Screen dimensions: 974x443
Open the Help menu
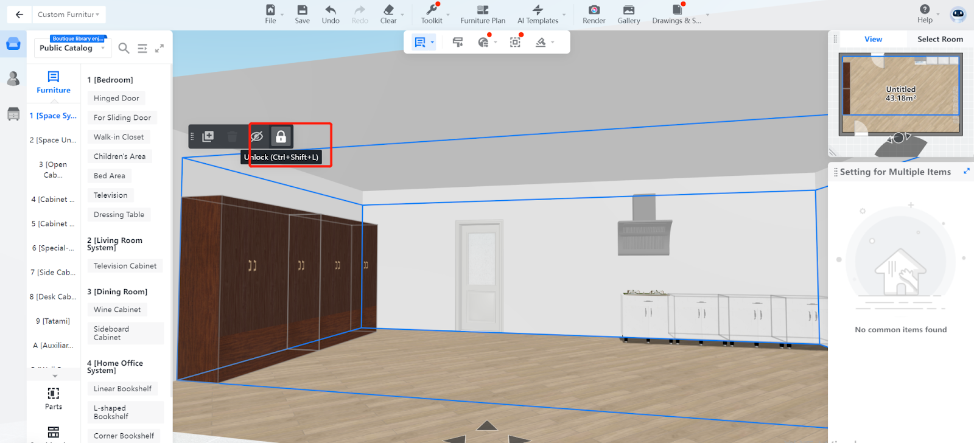pos(925,14)
